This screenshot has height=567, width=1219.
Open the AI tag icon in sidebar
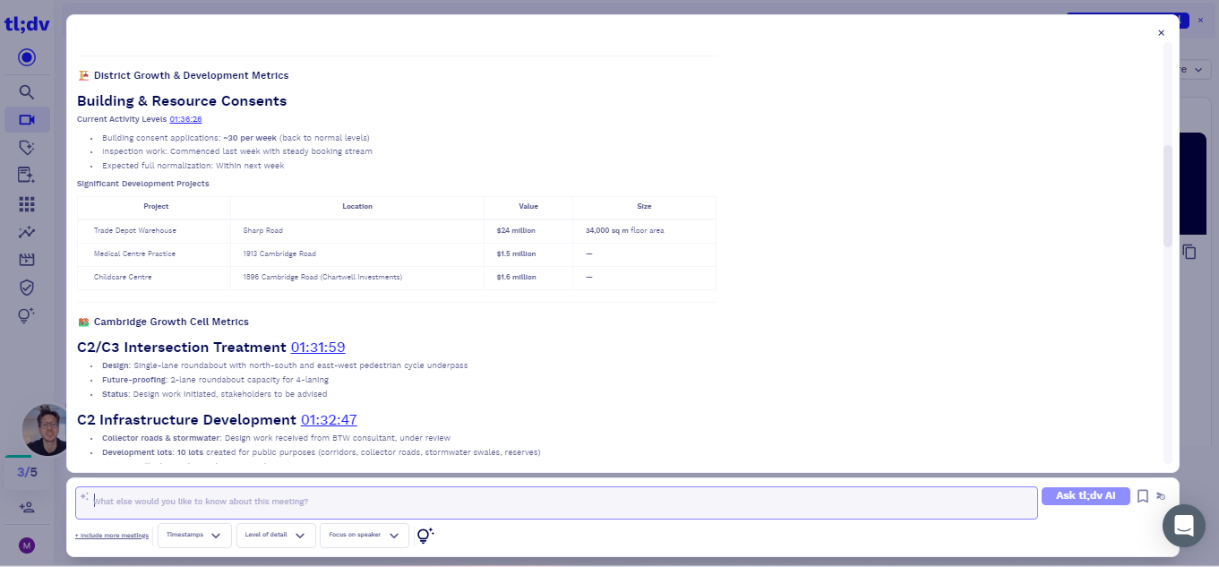[27, 148]
